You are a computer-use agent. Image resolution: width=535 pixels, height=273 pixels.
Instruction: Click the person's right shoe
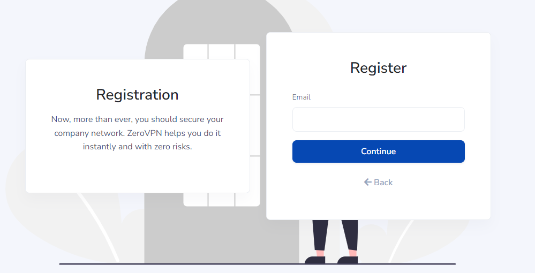pos(348,260)
